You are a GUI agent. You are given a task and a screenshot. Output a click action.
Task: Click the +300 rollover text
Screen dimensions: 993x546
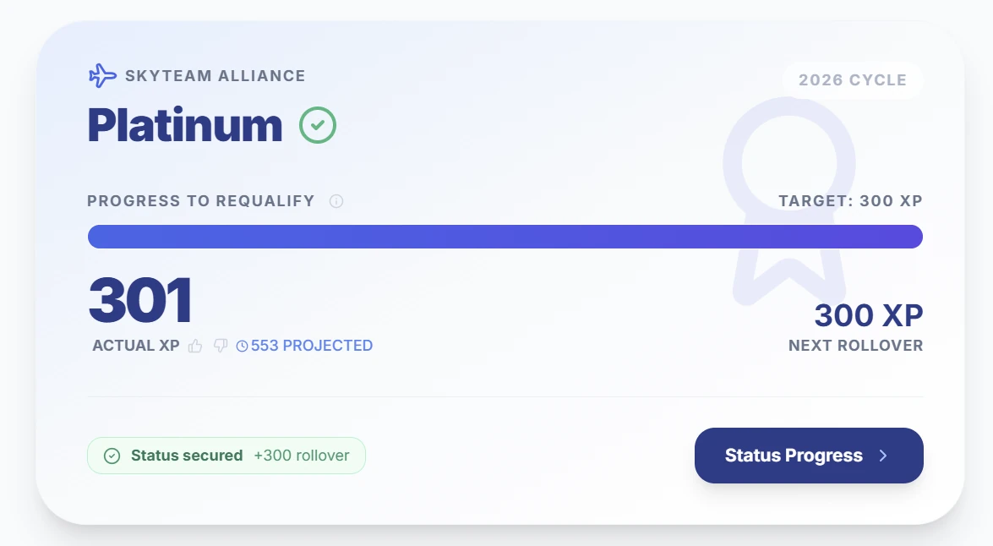click(301, 456)
